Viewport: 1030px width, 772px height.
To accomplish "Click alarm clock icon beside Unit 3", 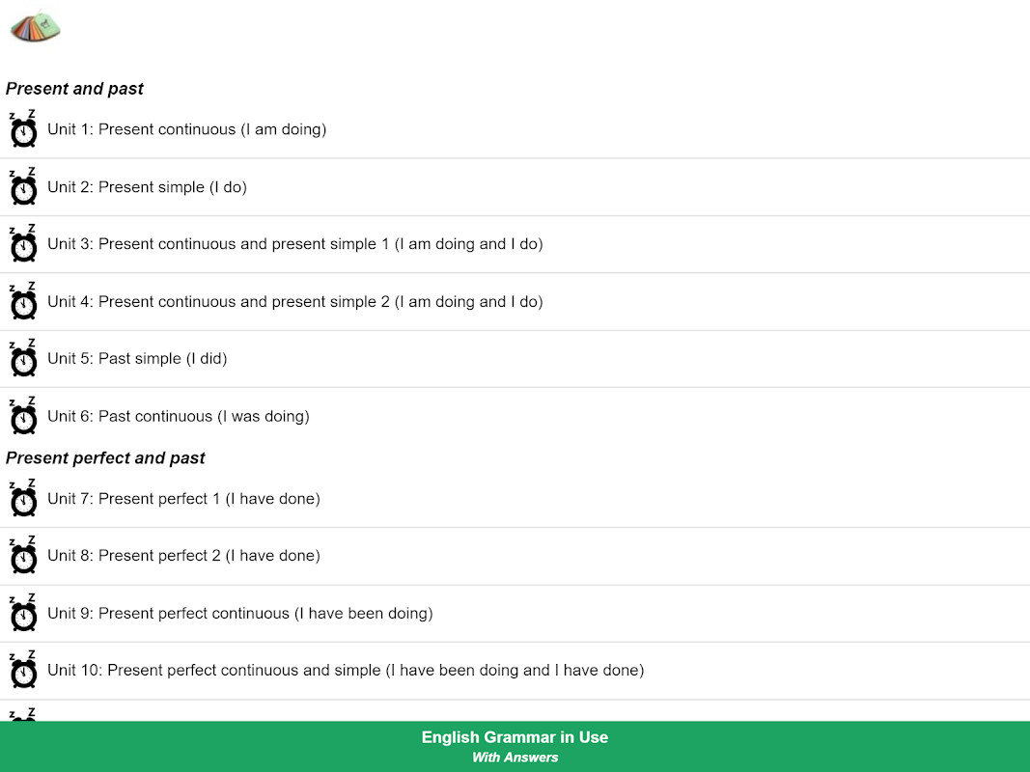I will (x=23, y=244).
